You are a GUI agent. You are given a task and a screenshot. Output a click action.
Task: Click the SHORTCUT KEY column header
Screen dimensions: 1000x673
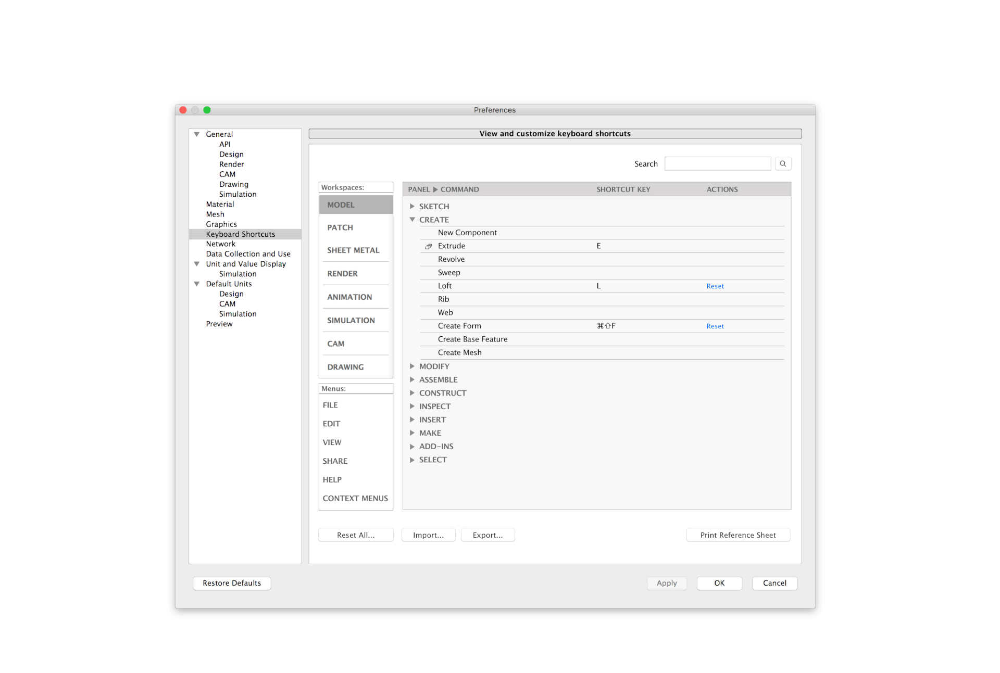pos(623,189)
